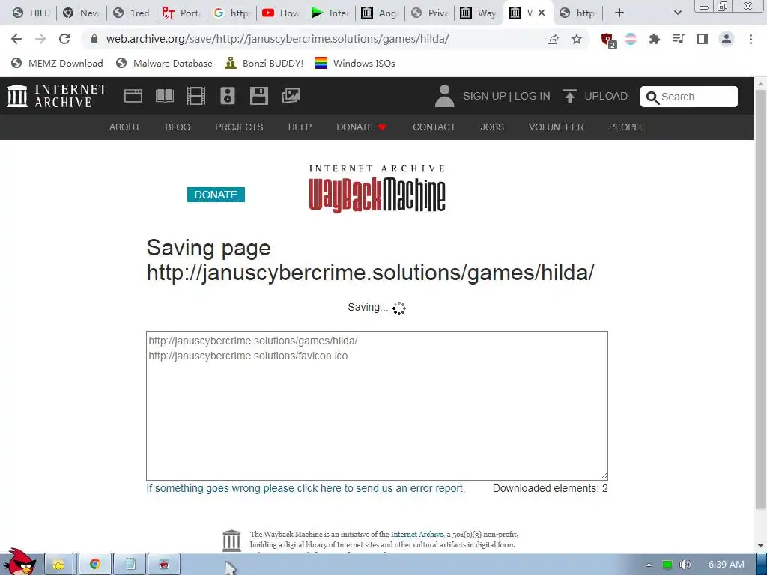
Task: Go back to the previous page
Action: click(16, 39)
